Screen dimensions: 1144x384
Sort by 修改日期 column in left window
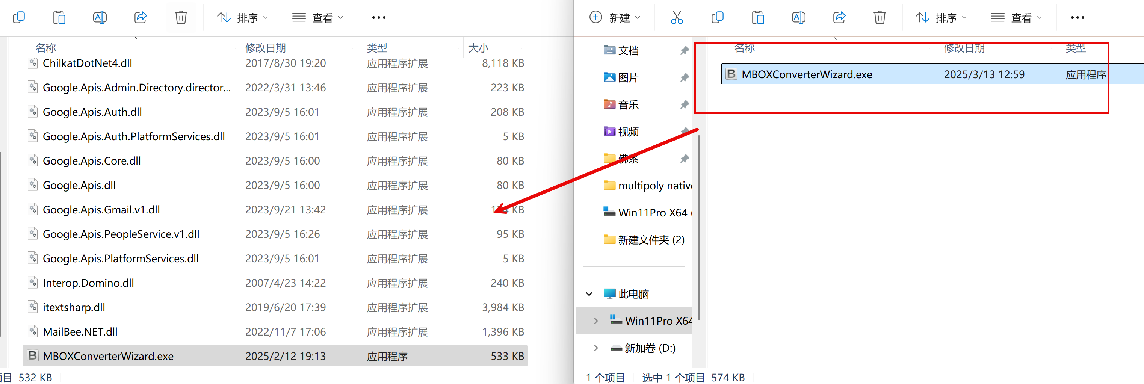265,48
